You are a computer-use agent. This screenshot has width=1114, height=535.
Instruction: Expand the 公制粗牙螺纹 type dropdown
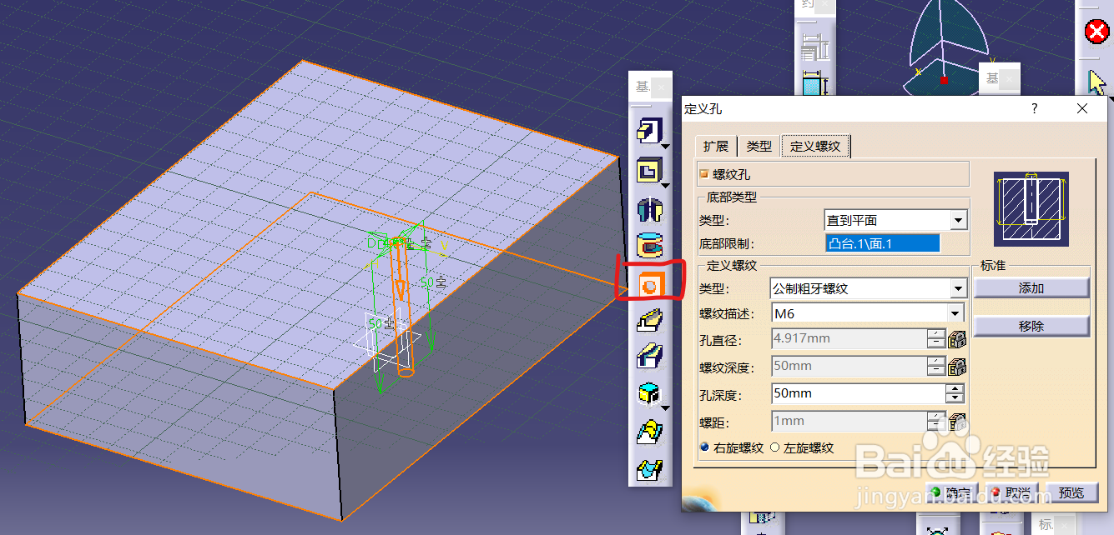tap(960, 288)
